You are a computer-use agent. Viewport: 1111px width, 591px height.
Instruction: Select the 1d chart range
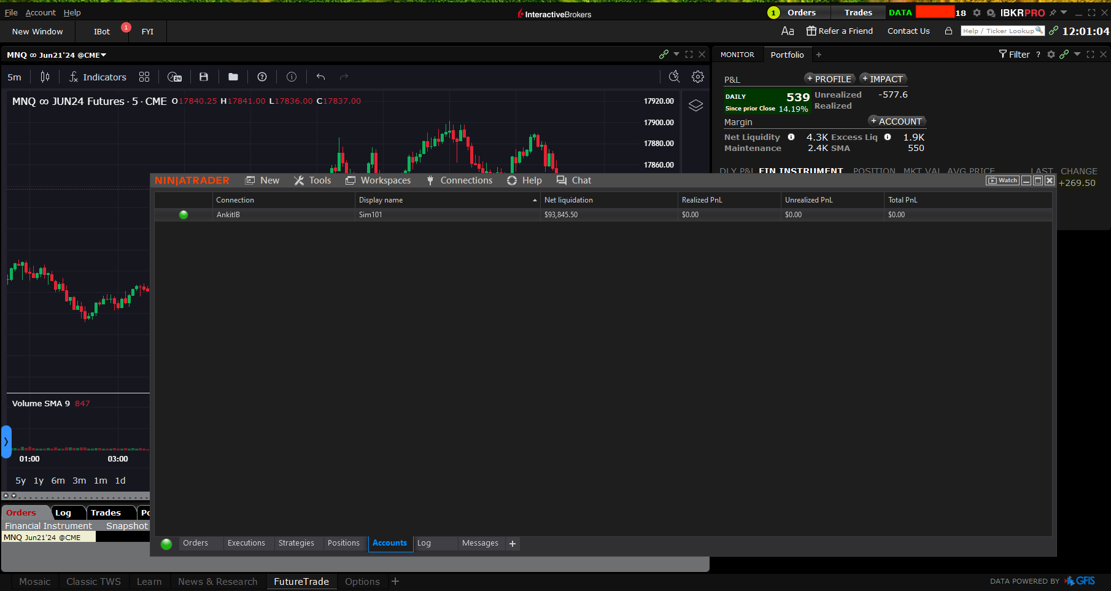coord(120,481)
